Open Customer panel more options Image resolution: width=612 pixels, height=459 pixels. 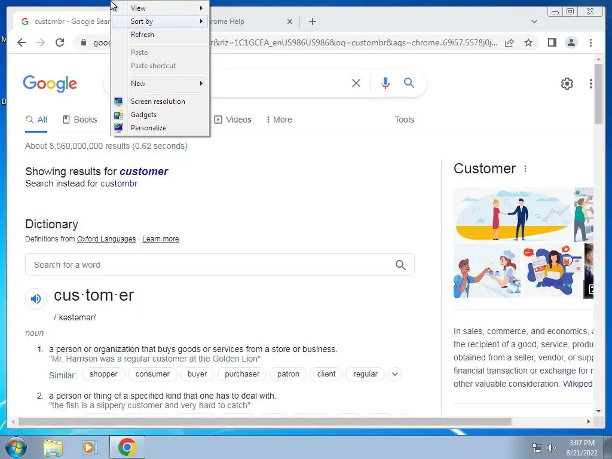[525, 169]
